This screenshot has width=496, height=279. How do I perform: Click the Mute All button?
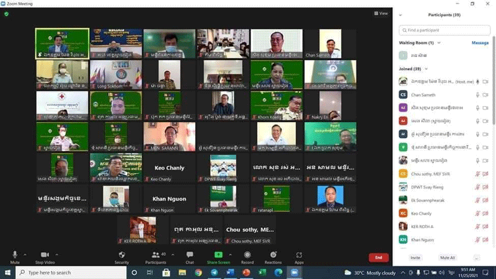point(447,258)
